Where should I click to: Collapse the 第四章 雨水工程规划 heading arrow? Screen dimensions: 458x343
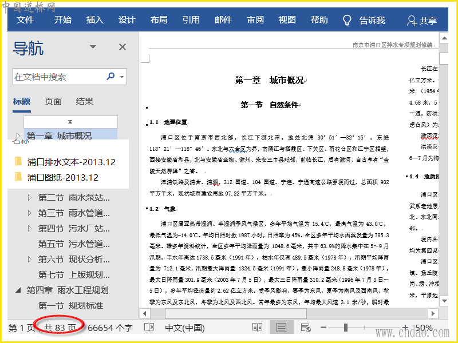pyautogui.click(x=18, y=290)
